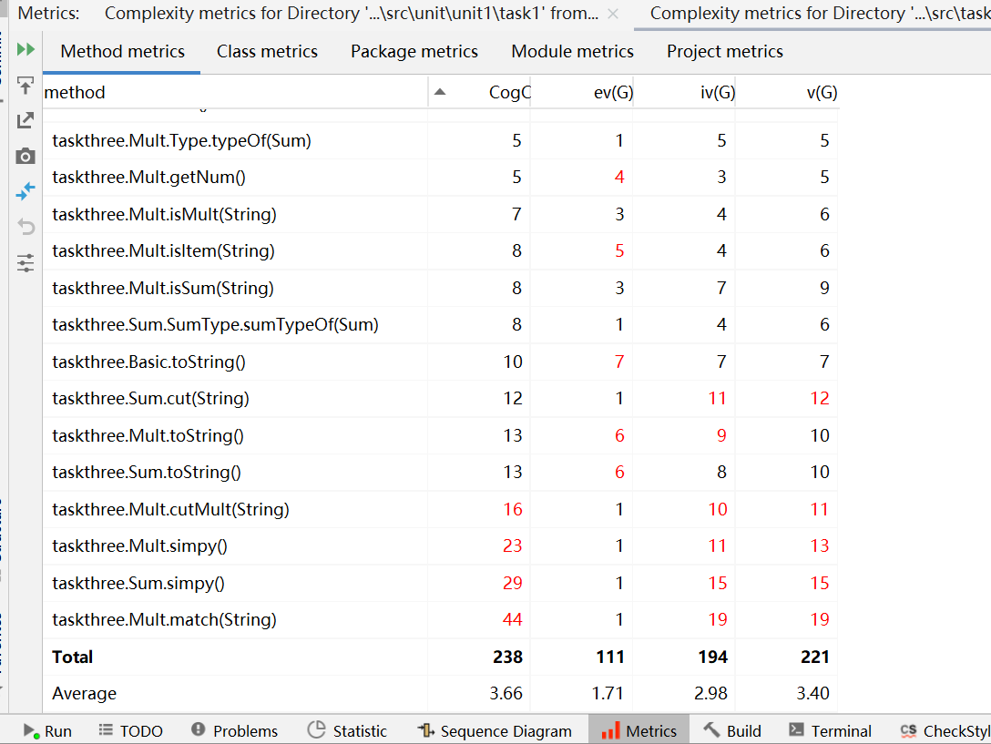Switch to the Class metrics tab

(x=267, y=52)
